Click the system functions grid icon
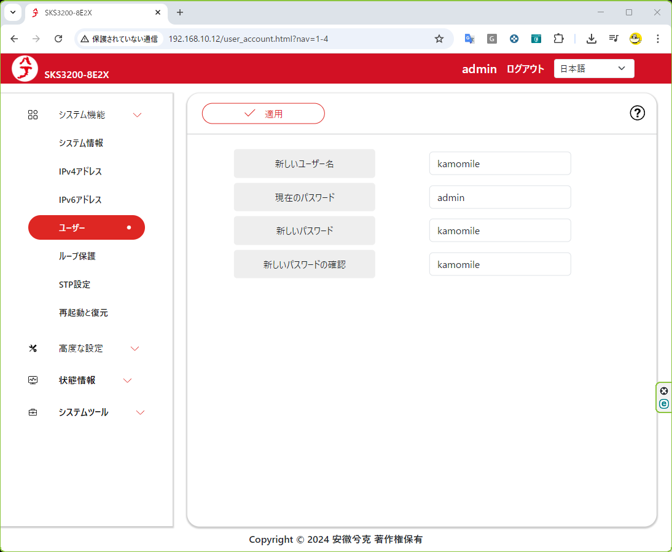 (x=33, y=114)
